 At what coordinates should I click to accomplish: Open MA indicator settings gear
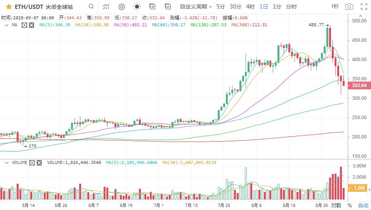(24, 25)
